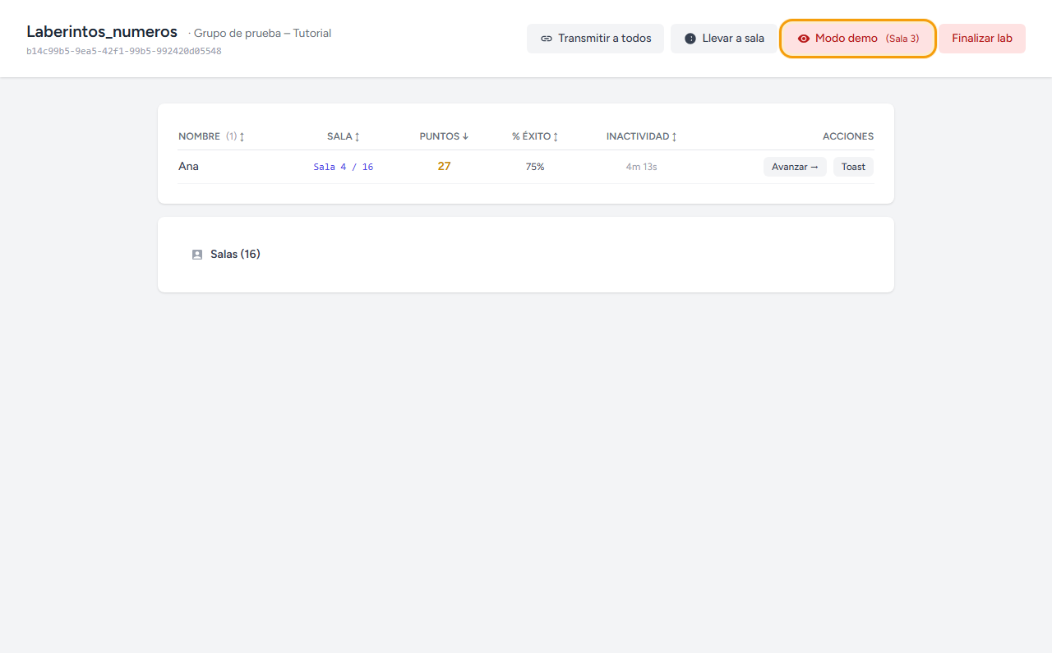Sort table by Nombre column
The height and width of the screenshot is (653, 1052).
click(x=211, y=136)
